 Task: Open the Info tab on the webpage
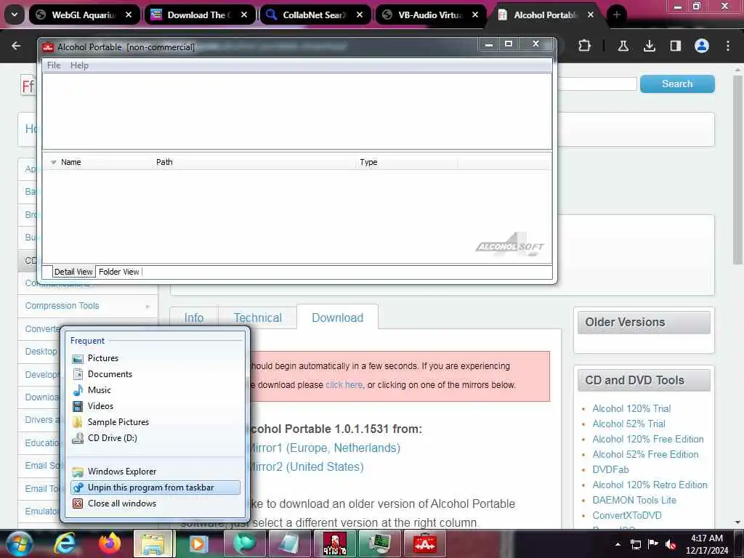(x=193, y=318)
